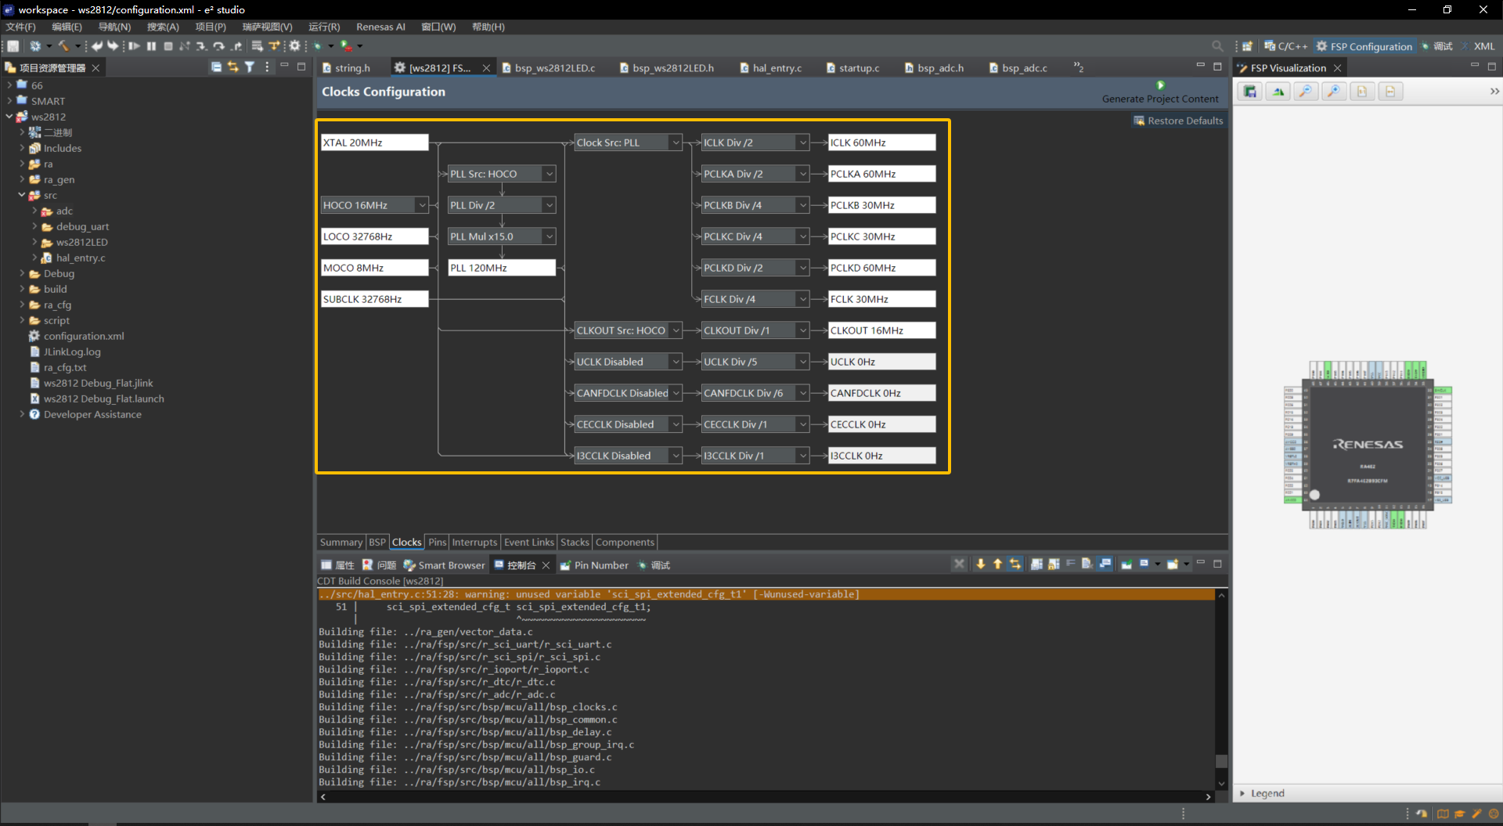Viewport: 1503px width, 826px height.
Task: Click the 1:1 actual size icon
Action: tap(1361, 92)
